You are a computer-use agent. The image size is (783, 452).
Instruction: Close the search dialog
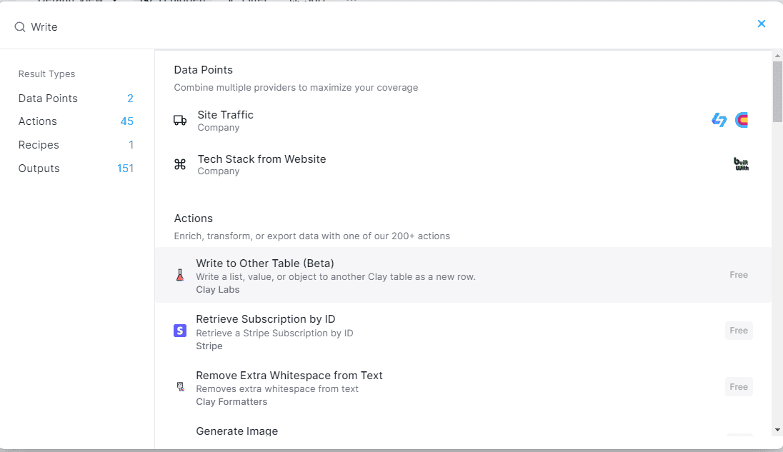(x=761, y=24)
